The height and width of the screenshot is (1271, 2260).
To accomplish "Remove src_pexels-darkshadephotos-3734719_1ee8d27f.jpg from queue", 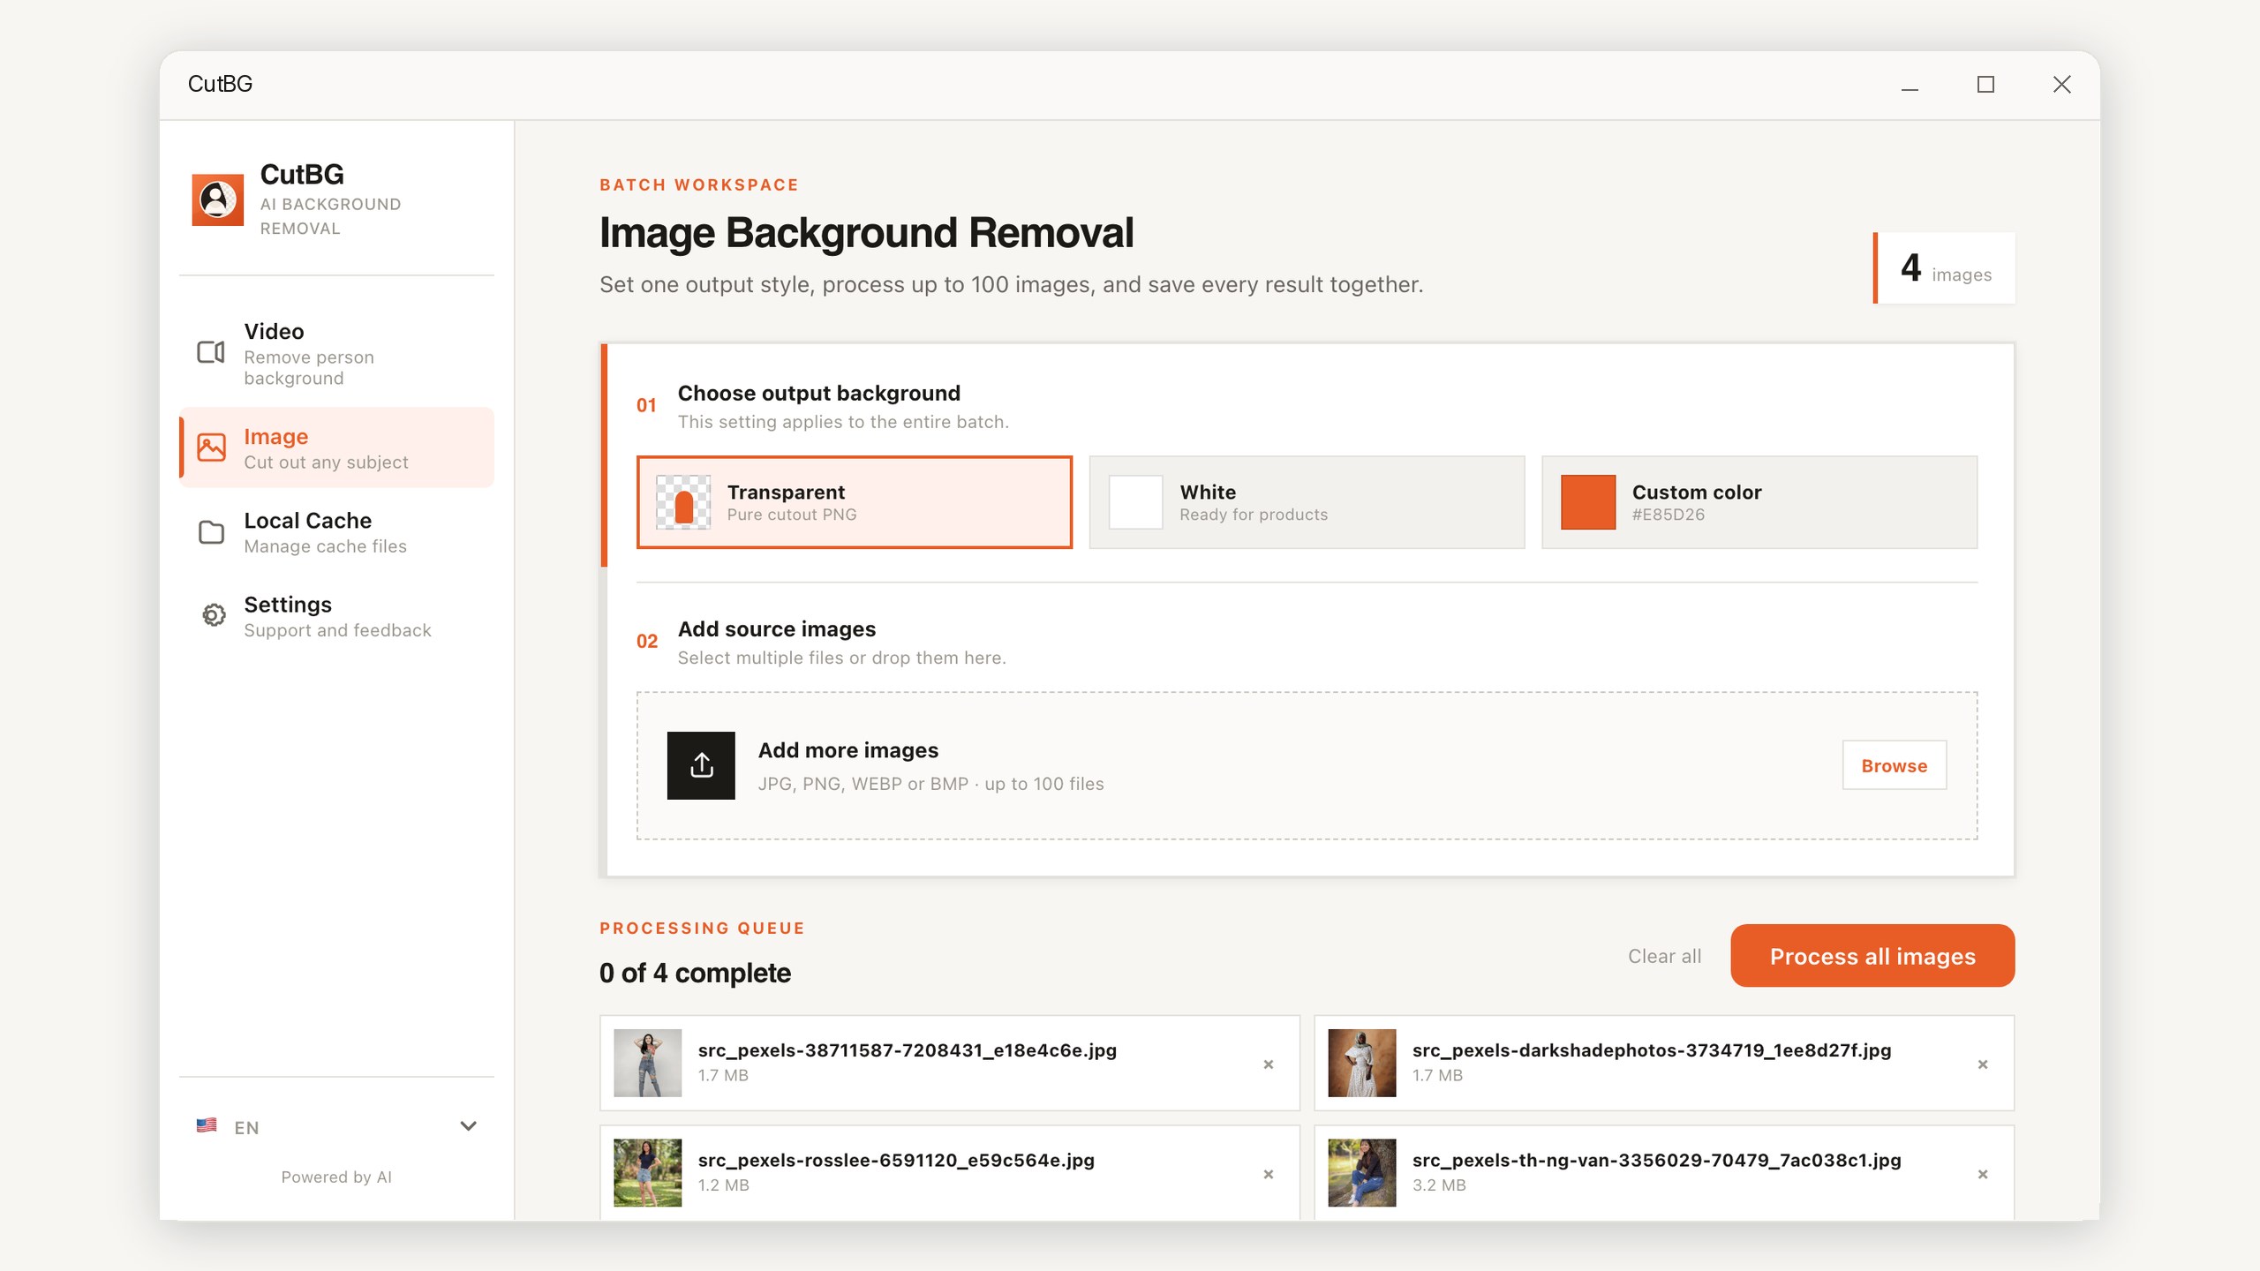I will [x=1983, y=1064].
